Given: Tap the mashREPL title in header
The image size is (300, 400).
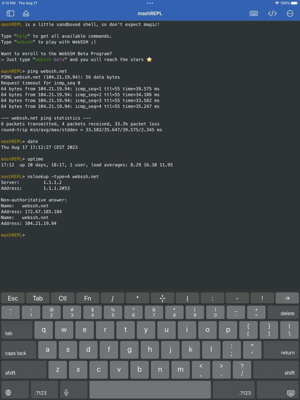Looking at the screenshot, I should (x=150, y=14).
